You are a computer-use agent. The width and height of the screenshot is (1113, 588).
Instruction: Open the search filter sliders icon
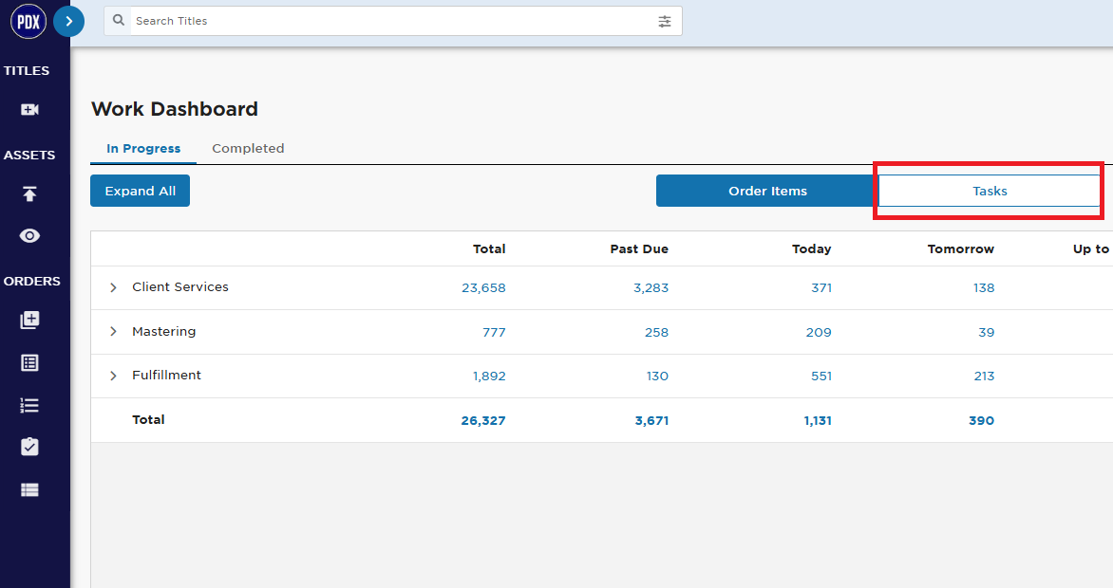665,21
